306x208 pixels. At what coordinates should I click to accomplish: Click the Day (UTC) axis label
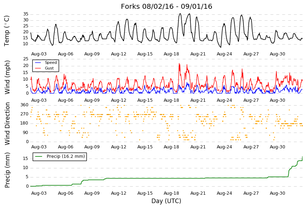[x=166, y=201]
